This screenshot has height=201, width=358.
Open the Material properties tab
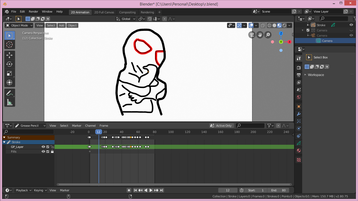(299, 150)
